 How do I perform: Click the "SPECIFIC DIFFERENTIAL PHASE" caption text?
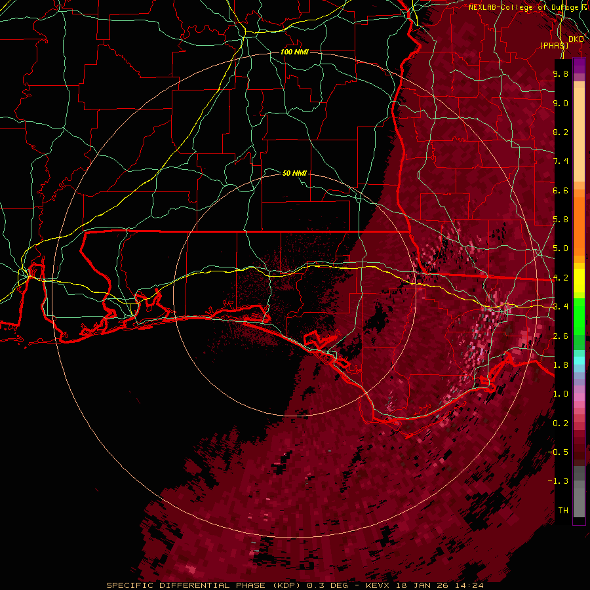pos(187,585)
